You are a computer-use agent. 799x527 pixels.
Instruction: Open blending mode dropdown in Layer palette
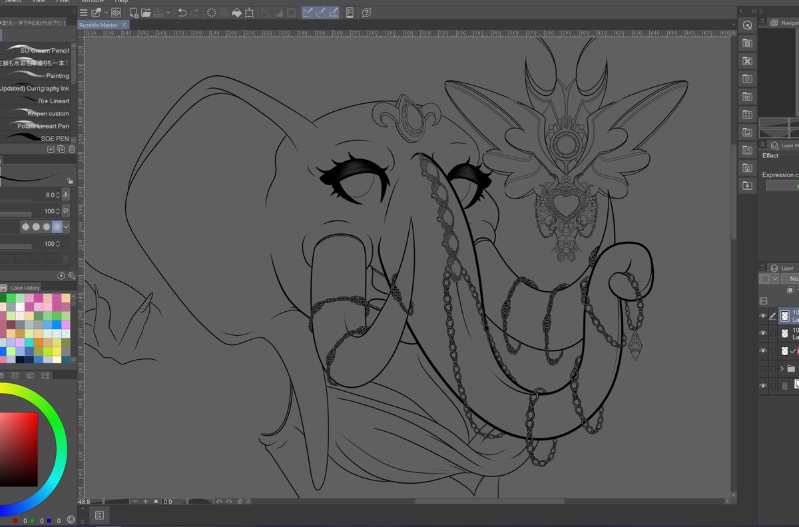(x=790, y=278)
